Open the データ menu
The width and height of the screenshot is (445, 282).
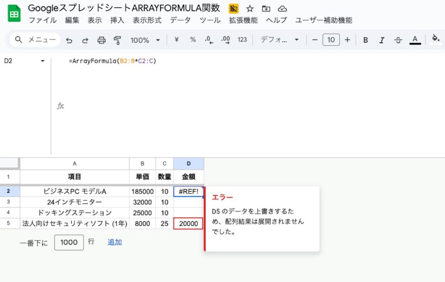coord(180,20)
